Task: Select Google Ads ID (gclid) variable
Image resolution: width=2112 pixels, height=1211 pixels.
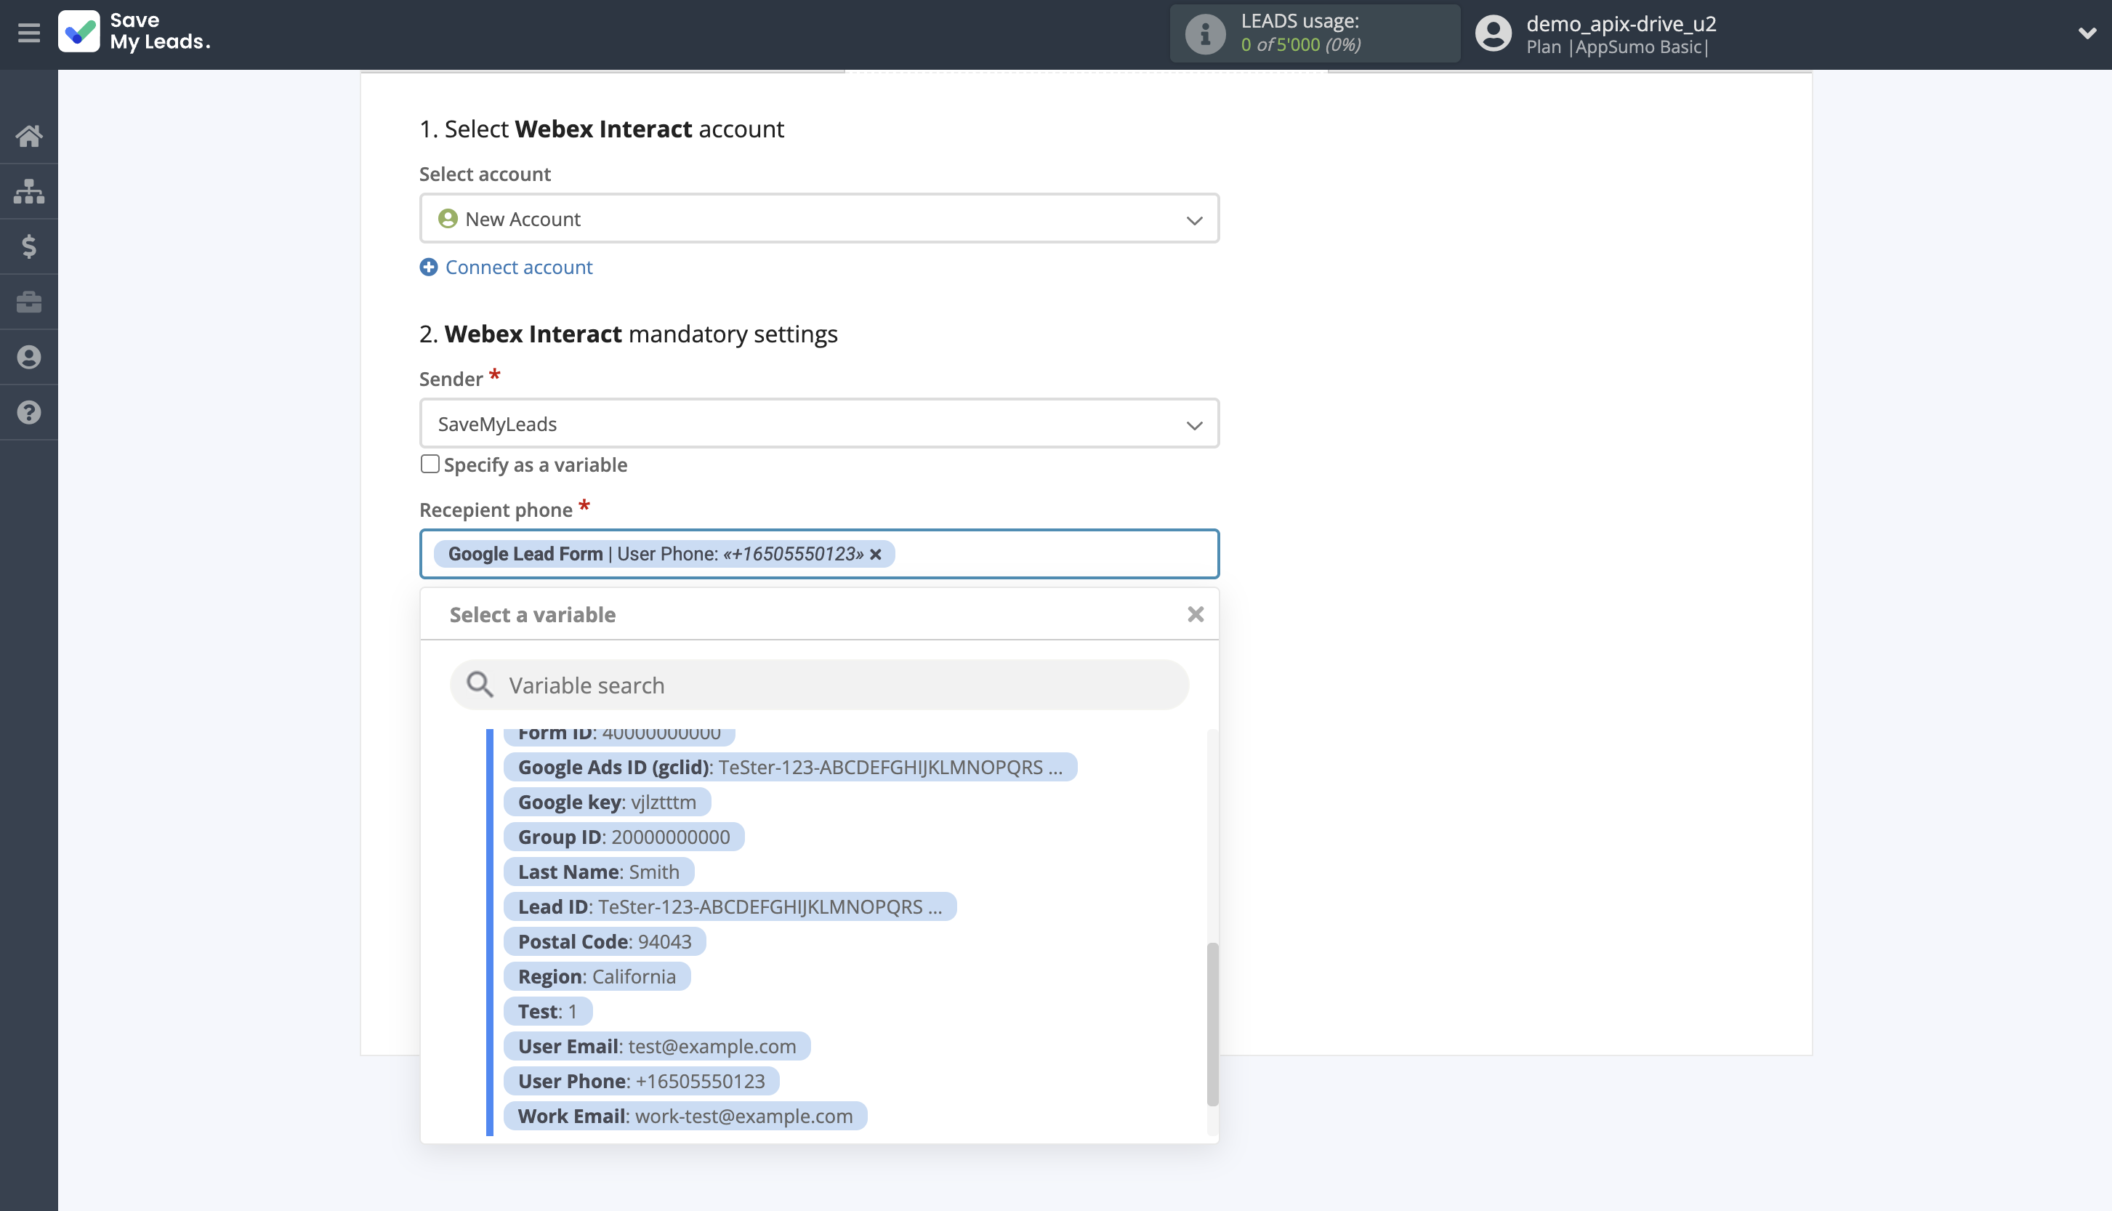Action: (790, 767)
